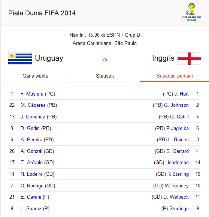
Task: Click the England flag icon
Action: pyautogui.click(x=189, y=58)
